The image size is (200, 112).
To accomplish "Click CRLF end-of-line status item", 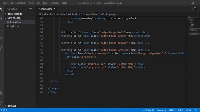I will pyautogui.click(x=180, y=110).
